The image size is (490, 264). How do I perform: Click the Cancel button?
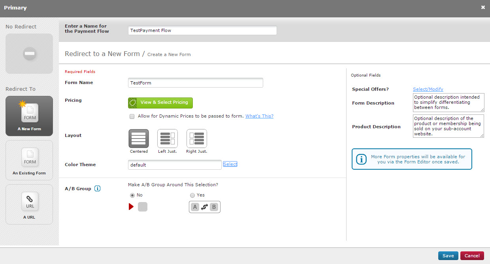pos(472,256)
